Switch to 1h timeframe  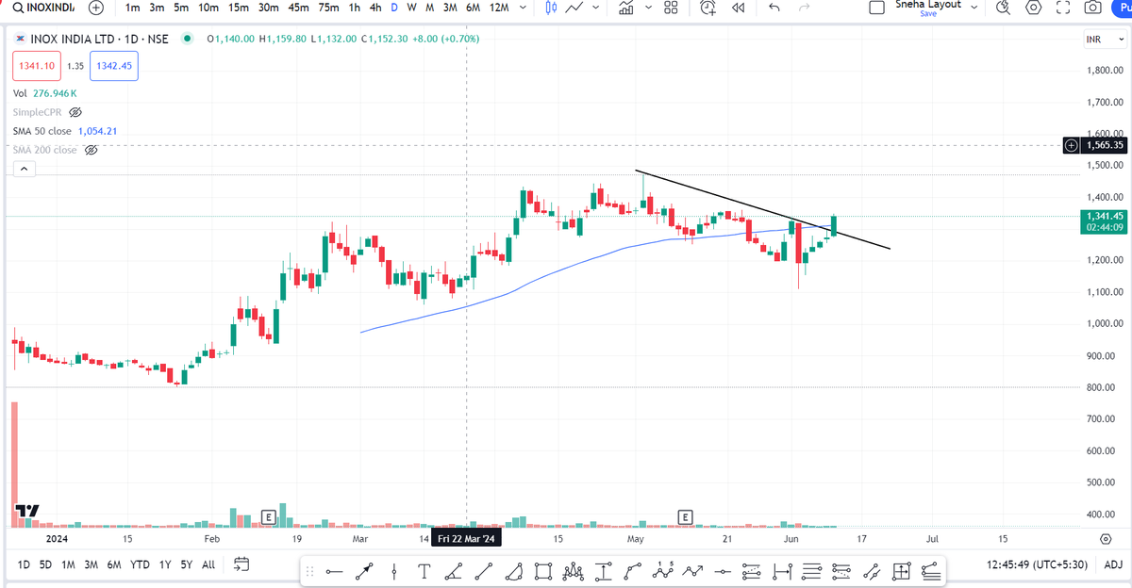point(354,8)
